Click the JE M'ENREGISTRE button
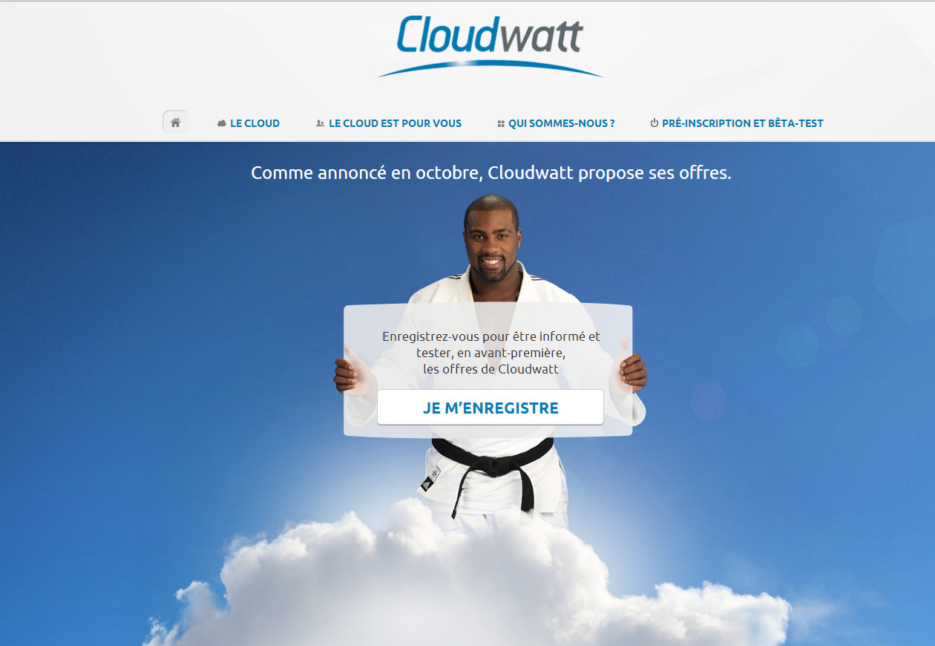935x646 pixels. point(491,408)
